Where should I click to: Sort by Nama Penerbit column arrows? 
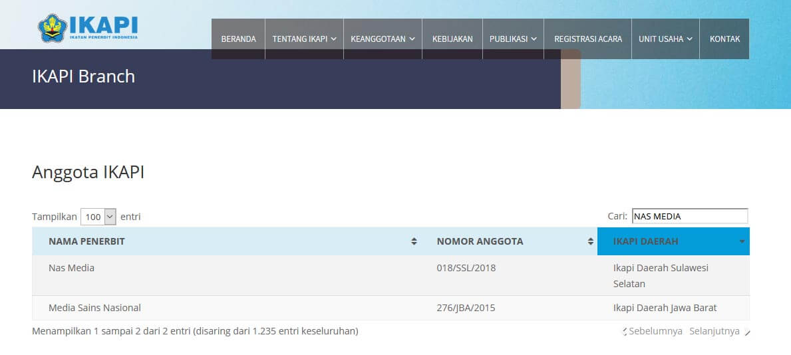414,241
